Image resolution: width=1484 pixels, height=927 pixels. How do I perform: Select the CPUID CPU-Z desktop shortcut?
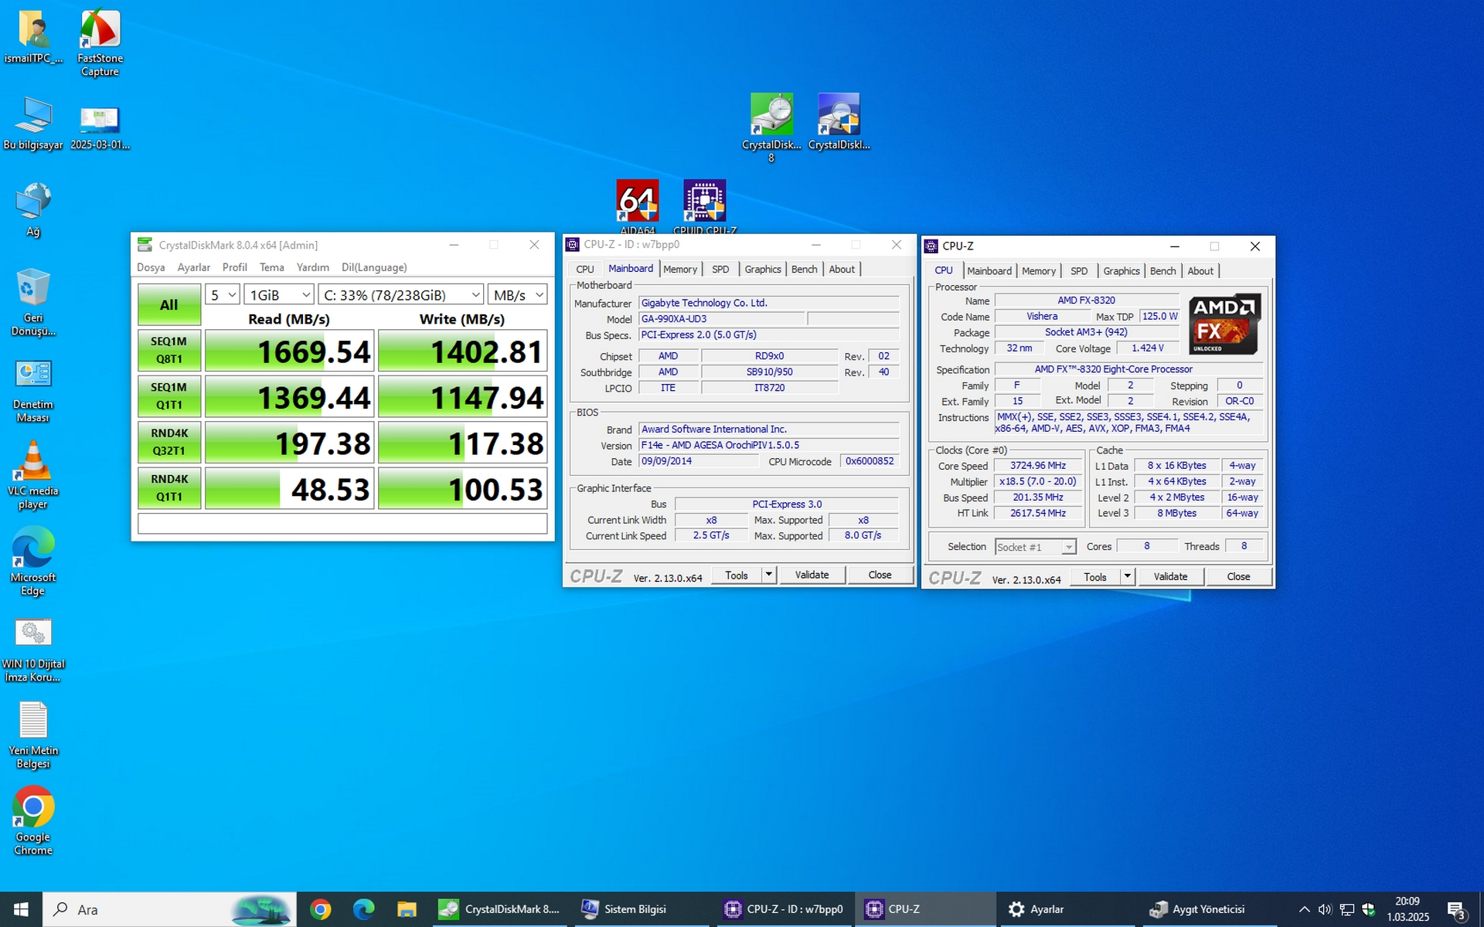tap(705, 207)
